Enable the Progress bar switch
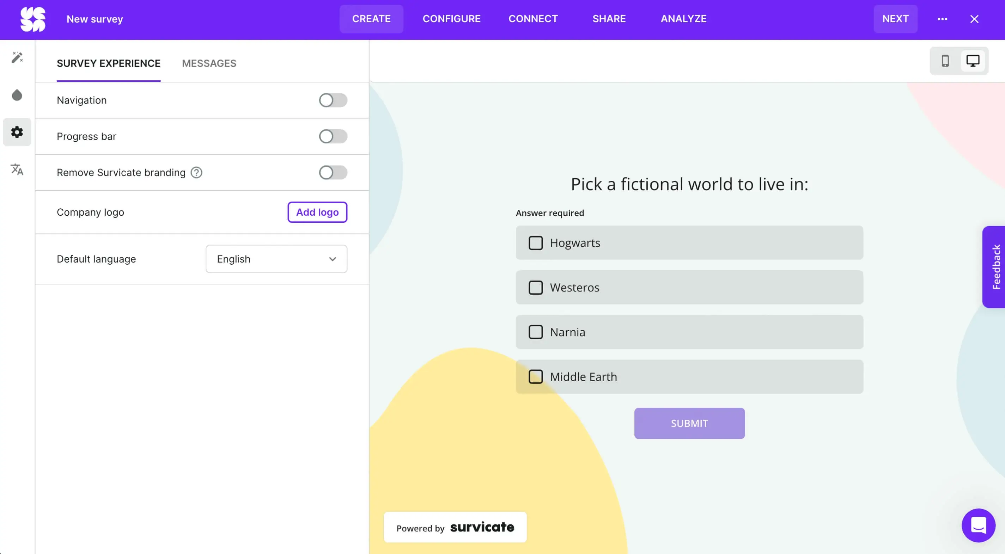This screenshot has height=554, width=1005. 333,136
